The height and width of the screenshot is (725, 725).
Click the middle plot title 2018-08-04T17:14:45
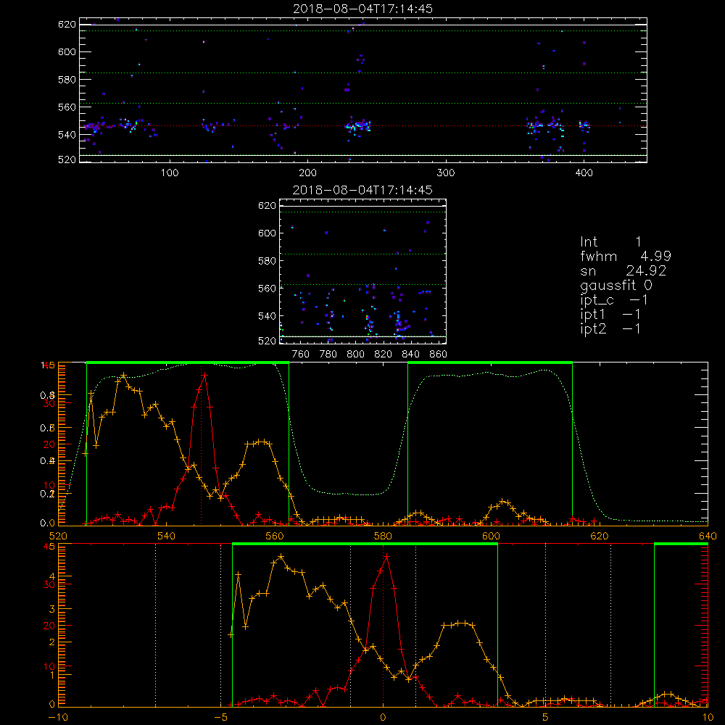pyautogui.click(x=363, y=190)
